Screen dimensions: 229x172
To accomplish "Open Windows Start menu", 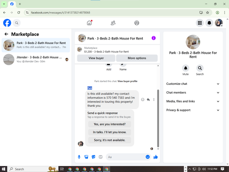I will 4,169.
